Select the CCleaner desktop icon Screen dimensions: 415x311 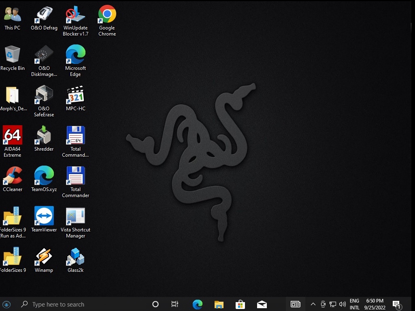[x=13, y=176]
